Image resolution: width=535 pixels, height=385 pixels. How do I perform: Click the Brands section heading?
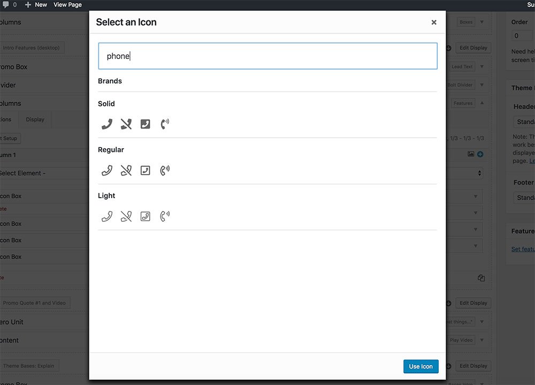point(110,81)
